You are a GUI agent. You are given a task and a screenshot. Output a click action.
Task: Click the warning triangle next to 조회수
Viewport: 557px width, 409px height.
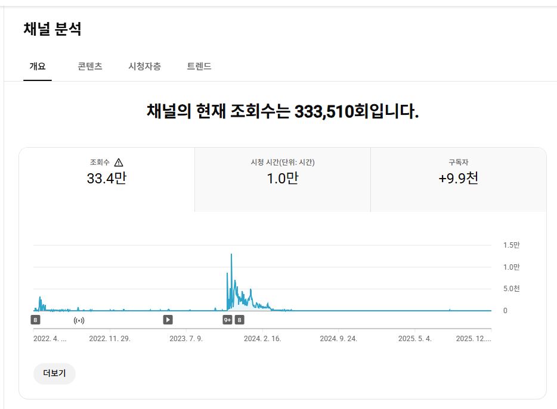coord(118,162)
